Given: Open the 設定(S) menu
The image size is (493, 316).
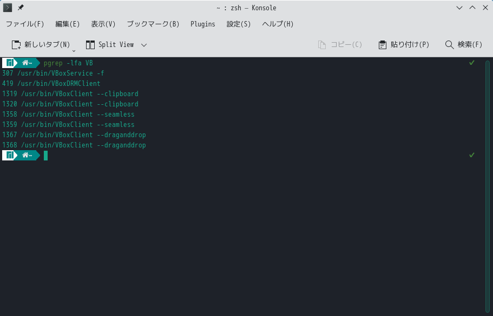Looking at the screenshot, I should [x=239, y=24].
